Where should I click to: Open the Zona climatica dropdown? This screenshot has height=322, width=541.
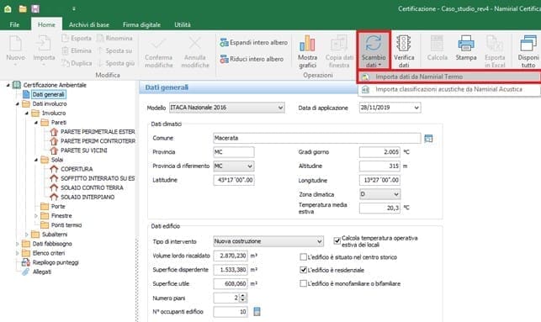tap(396, 194)
